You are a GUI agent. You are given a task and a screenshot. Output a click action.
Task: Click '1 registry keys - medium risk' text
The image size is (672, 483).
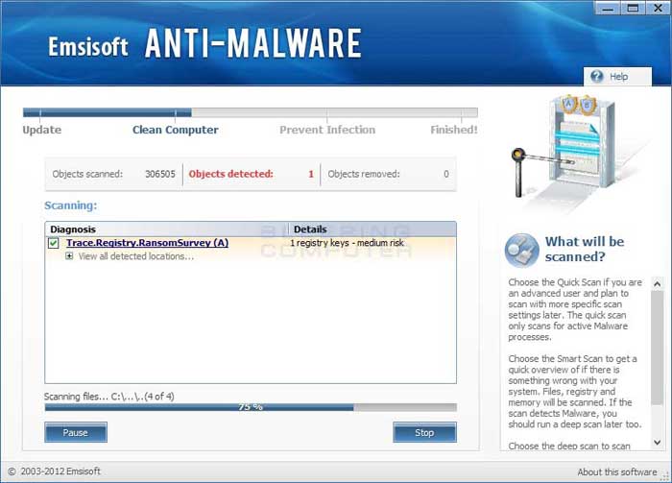click(347, 243)
